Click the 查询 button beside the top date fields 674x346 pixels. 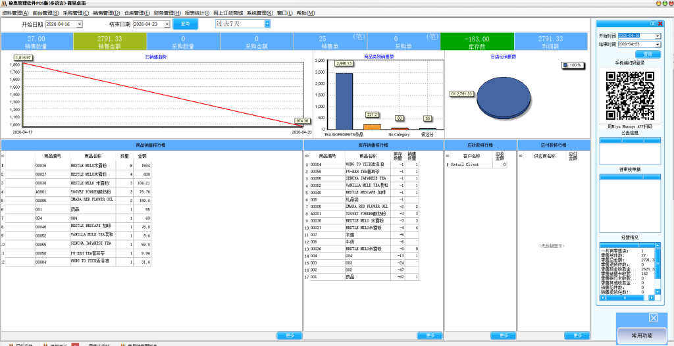[x=186, y=24]
